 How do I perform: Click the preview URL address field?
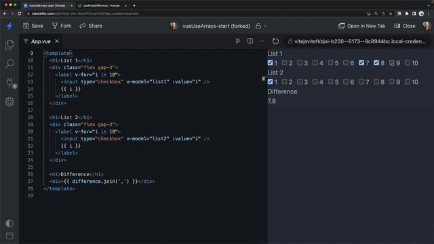tap(357, 41)
